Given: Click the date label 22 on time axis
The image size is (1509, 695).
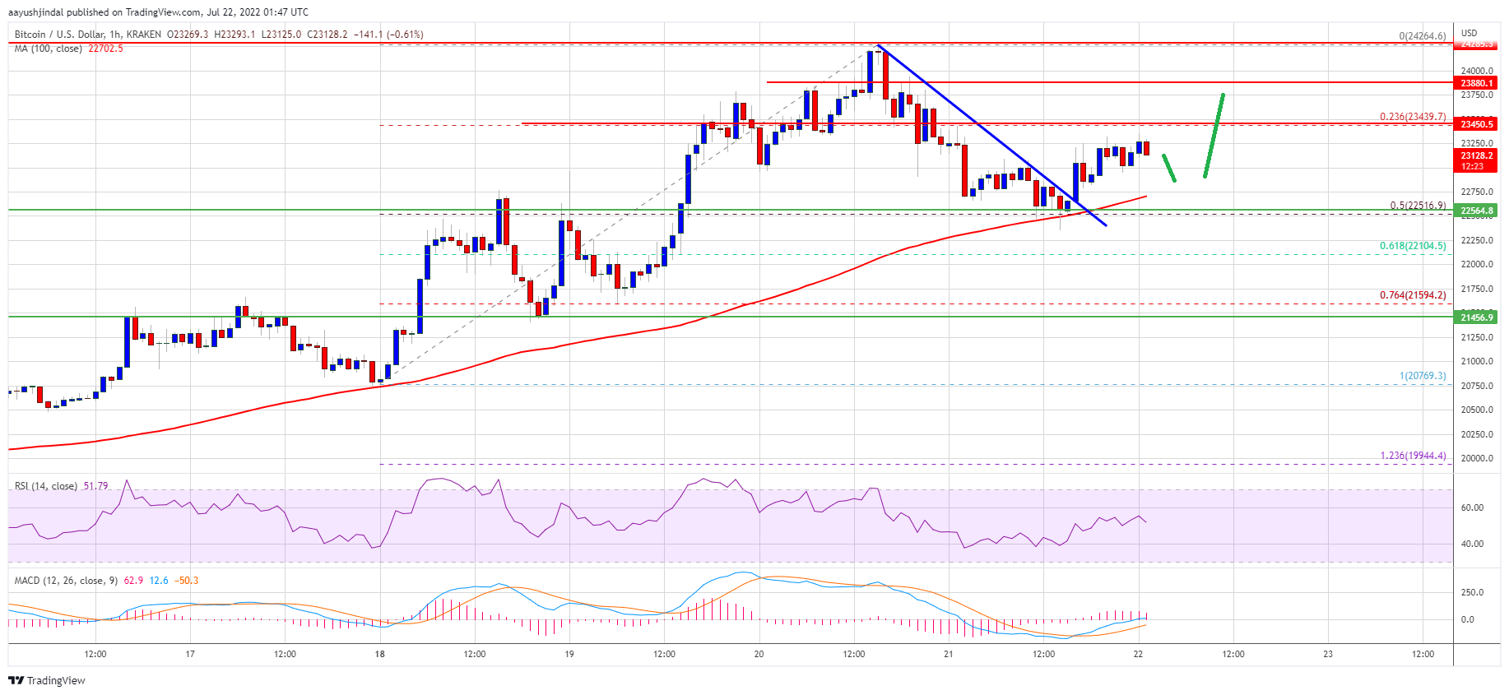Looking at the screenshot, I should [1138, 655].
